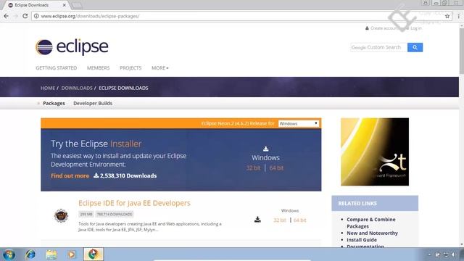This screenshot has height=261, width=464.
Task: Expand the MORE dropdown menu
Action: point(159,67)
